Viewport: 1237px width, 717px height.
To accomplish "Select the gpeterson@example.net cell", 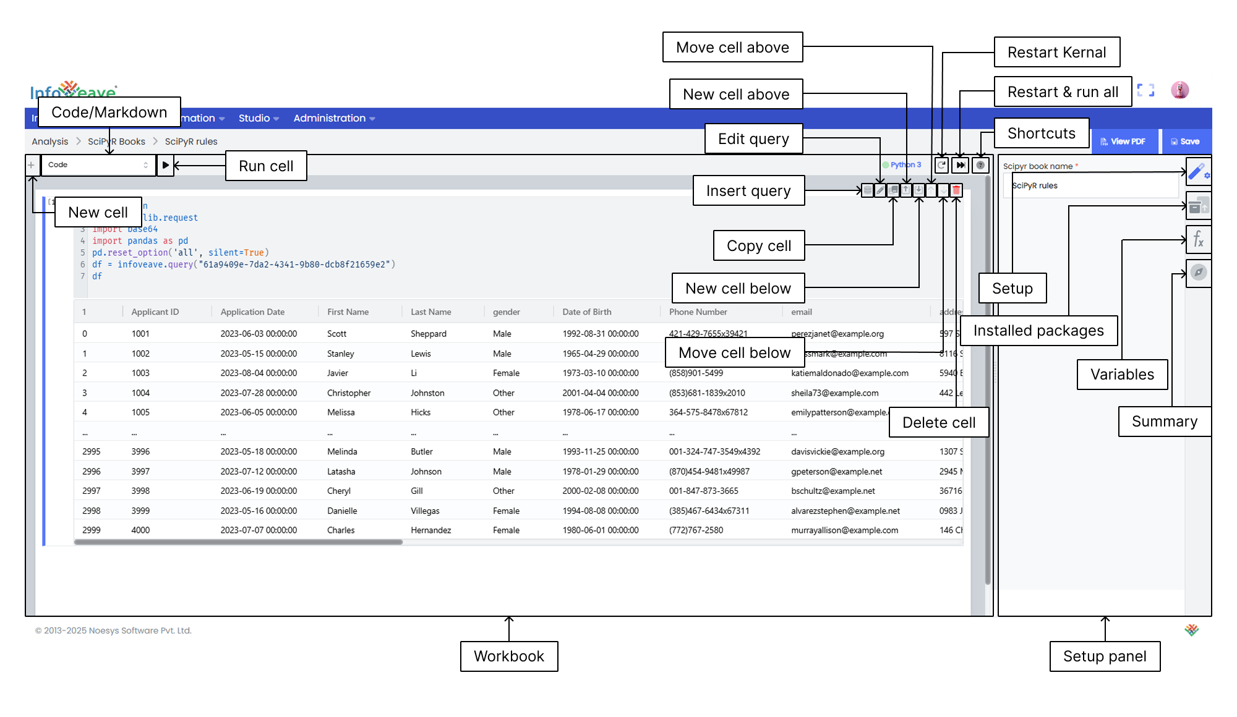I will [837, 472].
